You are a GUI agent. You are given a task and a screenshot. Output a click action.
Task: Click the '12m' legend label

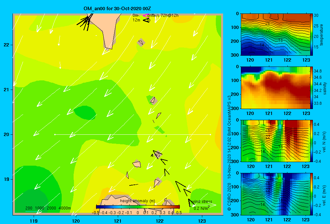[136, 20]
